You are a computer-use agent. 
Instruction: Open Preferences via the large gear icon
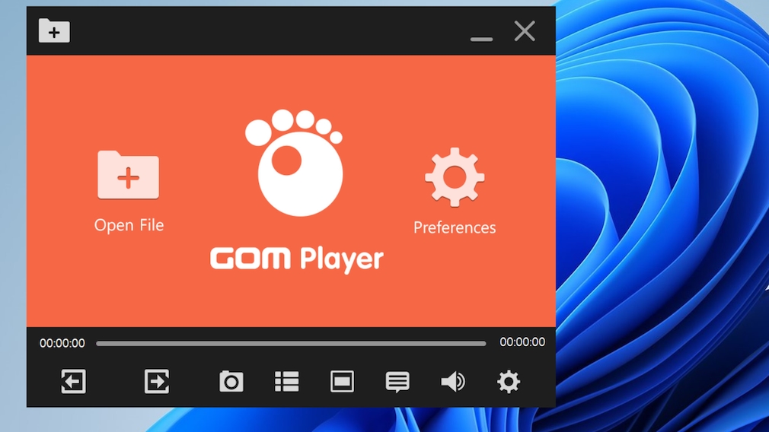pos(455,177)
